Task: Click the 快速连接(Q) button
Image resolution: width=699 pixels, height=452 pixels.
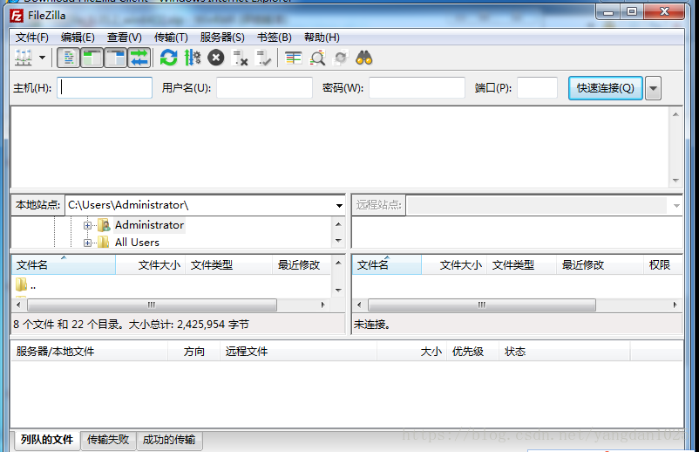Action: [x=606, y=88]
